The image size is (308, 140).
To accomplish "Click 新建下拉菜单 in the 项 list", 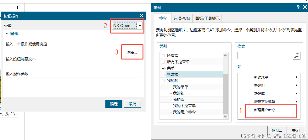I will tap(264, 102).
